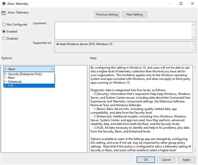Click the Comment box scroll up arrow
This screenshot has height=165, width=198.
193,25
